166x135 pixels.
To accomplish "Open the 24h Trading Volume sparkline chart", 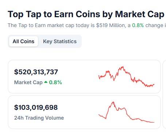I will coord(126,112).
